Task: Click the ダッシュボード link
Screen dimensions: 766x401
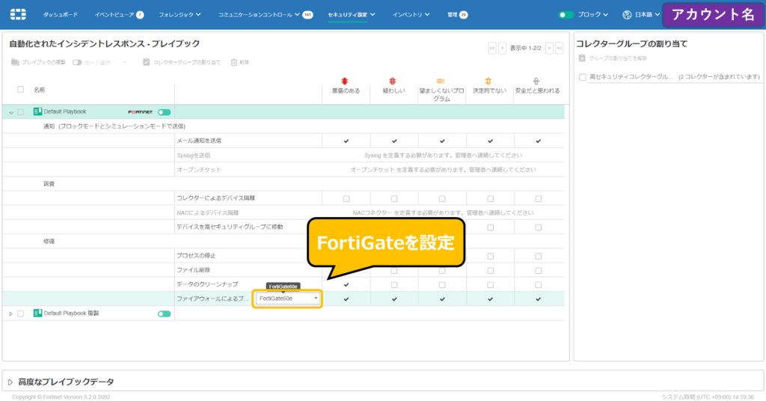Action: (60, 15)
